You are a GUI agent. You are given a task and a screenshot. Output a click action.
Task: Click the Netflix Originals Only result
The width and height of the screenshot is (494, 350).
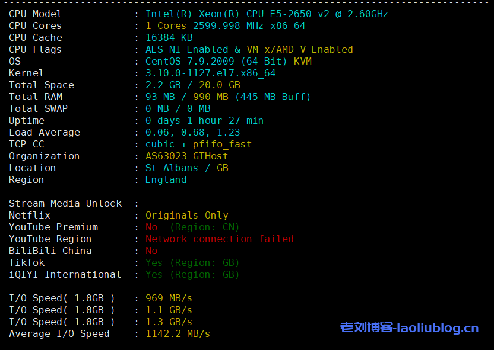pyautogui.click(x=187, y=215)
